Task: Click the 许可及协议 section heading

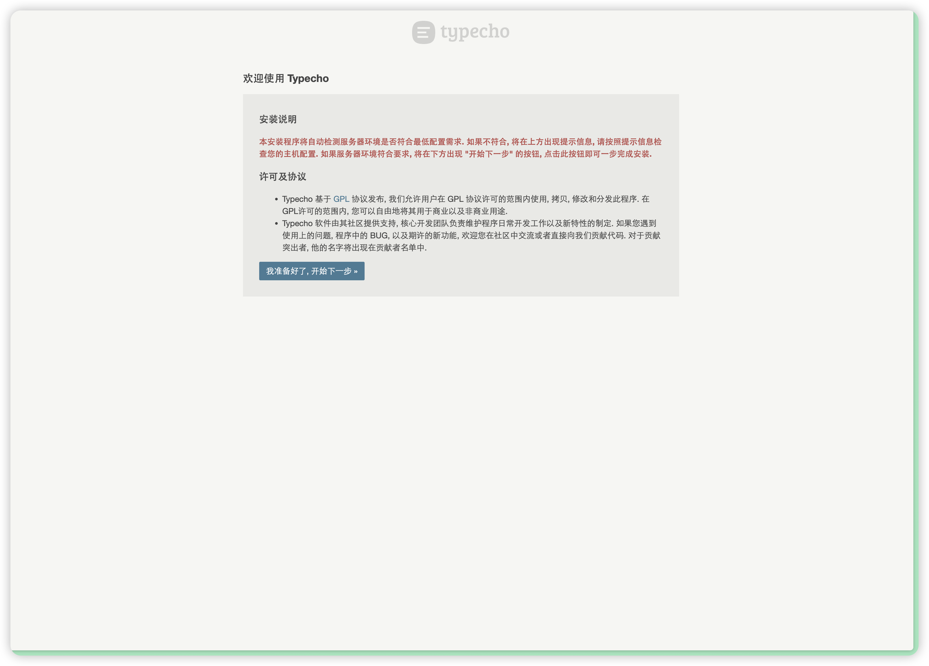Action: 282,177
